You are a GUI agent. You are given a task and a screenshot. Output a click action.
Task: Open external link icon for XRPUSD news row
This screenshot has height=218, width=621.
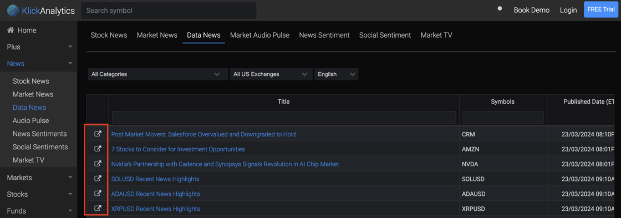tap(98, 209)
